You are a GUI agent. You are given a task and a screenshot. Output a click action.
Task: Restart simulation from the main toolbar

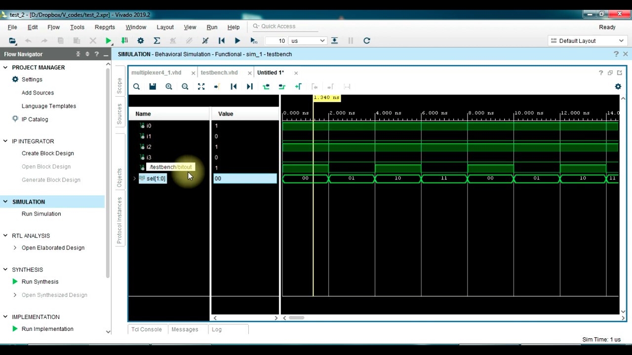tap(222, 41)
